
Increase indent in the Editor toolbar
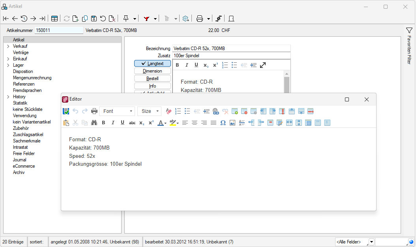pyautogui.click(x=206, y=111)
